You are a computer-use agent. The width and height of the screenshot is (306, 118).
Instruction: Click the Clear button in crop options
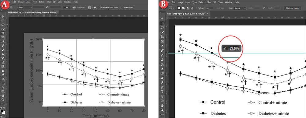66,7
